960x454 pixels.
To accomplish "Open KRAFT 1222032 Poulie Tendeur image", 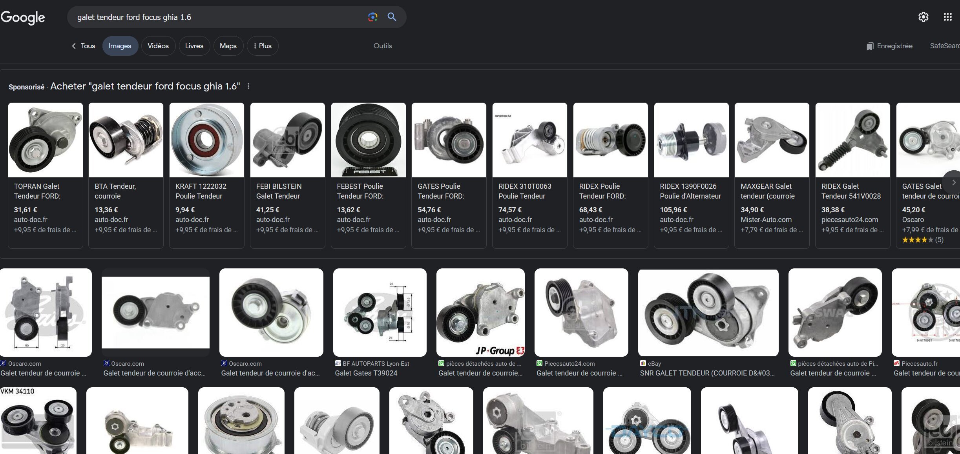I will tap(207, 140).
